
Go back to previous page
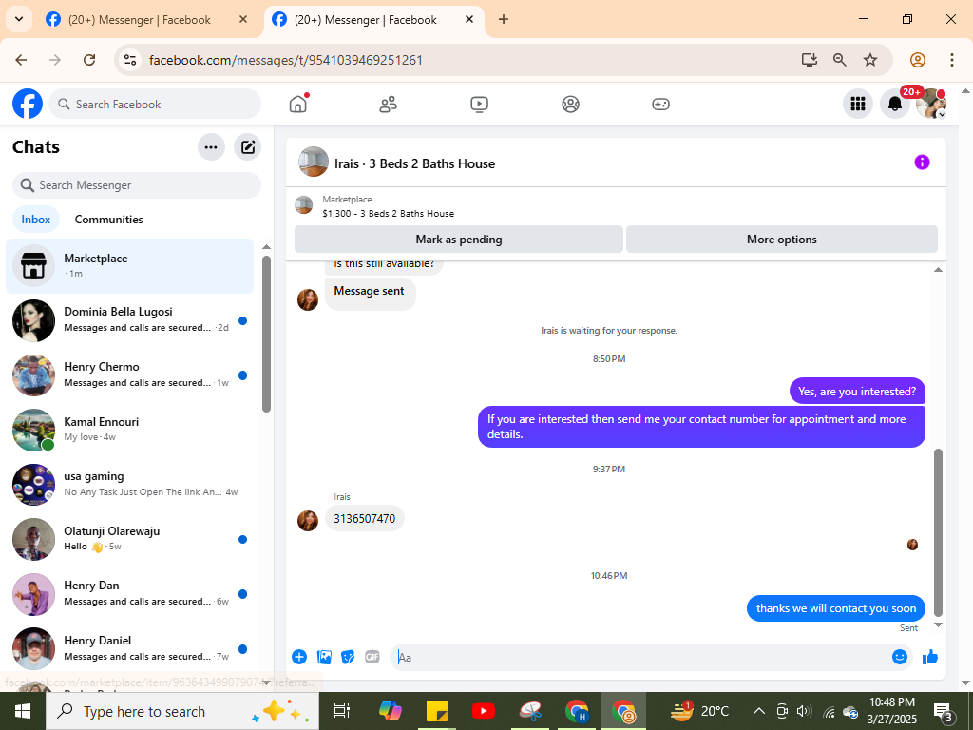coord(21,60)
